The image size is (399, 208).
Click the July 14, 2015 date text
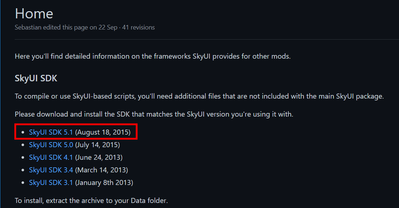97,145
